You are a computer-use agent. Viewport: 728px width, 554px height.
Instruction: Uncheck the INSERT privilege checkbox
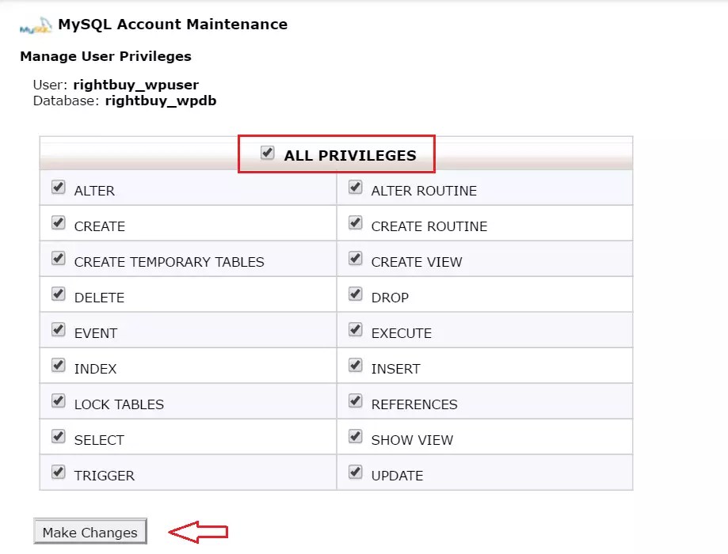(355, 366)
